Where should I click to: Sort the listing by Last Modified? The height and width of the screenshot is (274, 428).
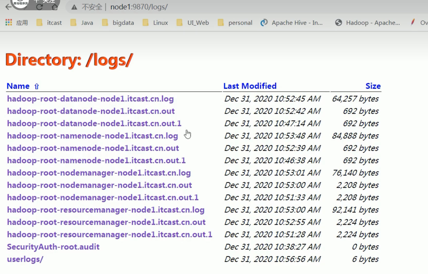click(x=250, y=86)
